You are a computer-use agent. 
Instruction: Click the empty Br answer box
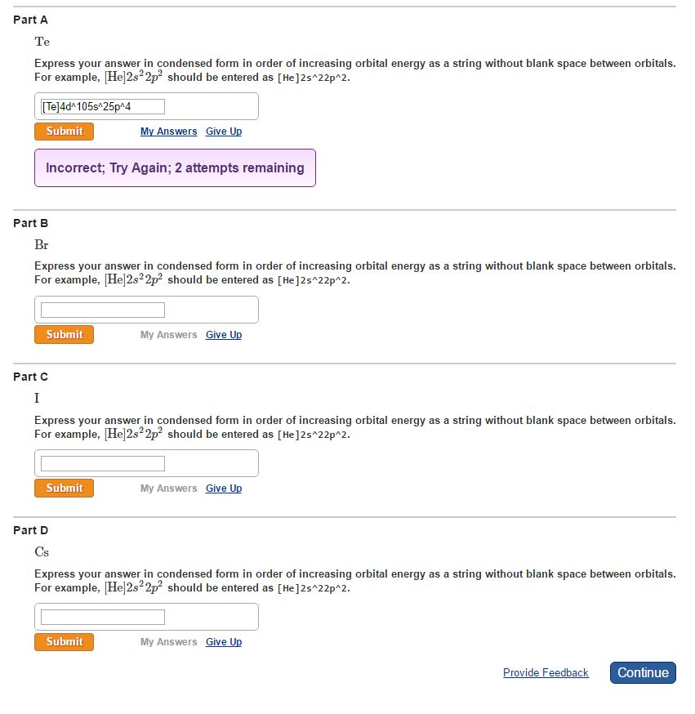100,309
